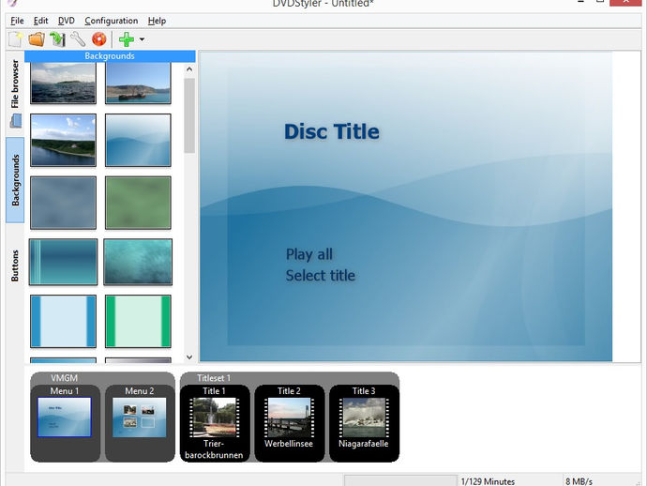Open the File menu
647x486 pixels.
click(x=17, y=21)
